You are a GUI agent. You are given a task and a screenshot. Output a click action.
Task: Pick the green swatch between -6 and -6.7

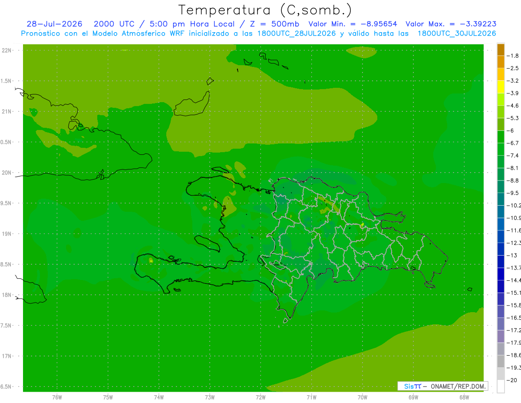(501, 137)
